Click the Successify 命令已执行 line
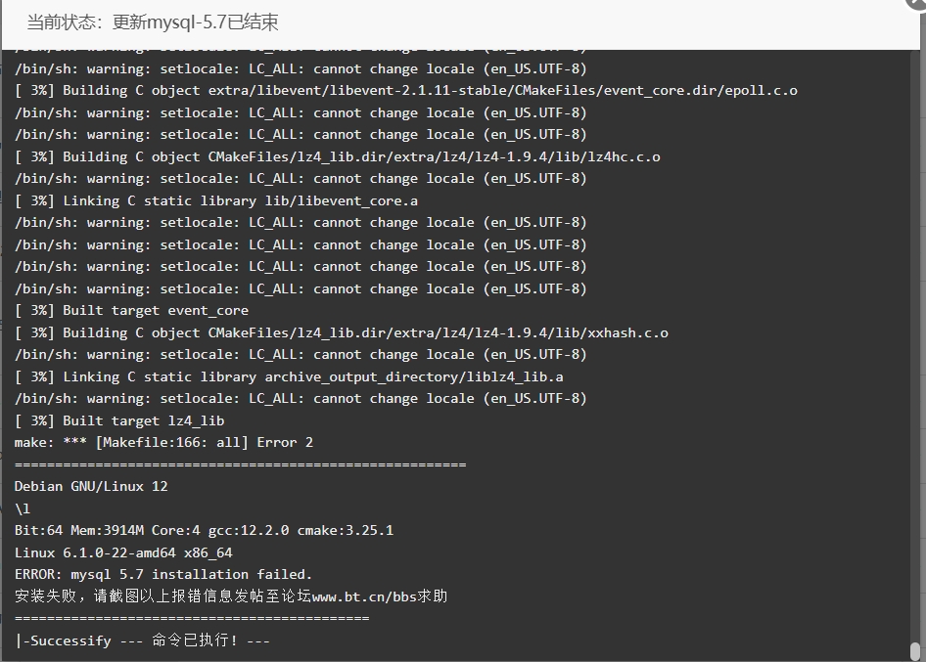The width and height of the screenshot is (926, 662). pyautogui.click(x=142, y=640)
